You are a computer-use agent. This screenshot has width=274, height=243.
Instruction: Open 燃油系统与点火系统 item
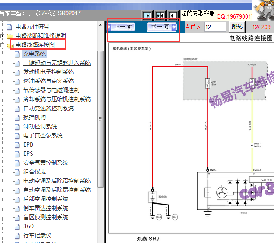click(x=49, y=81)
